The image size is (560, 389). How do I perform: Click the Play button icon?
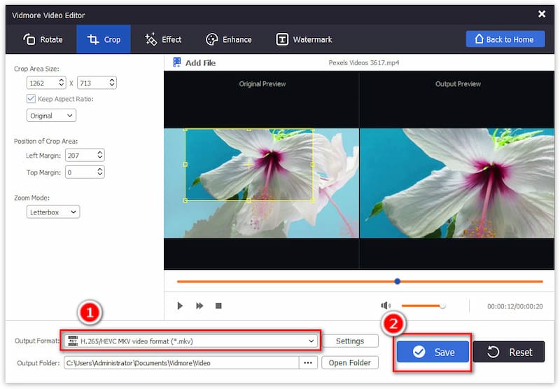(180, 306)
